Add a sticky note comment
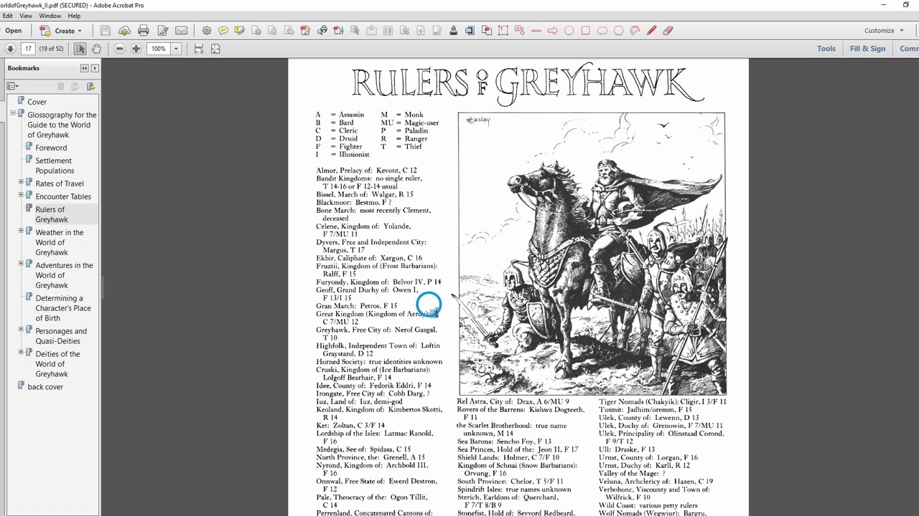 [223, 31]
